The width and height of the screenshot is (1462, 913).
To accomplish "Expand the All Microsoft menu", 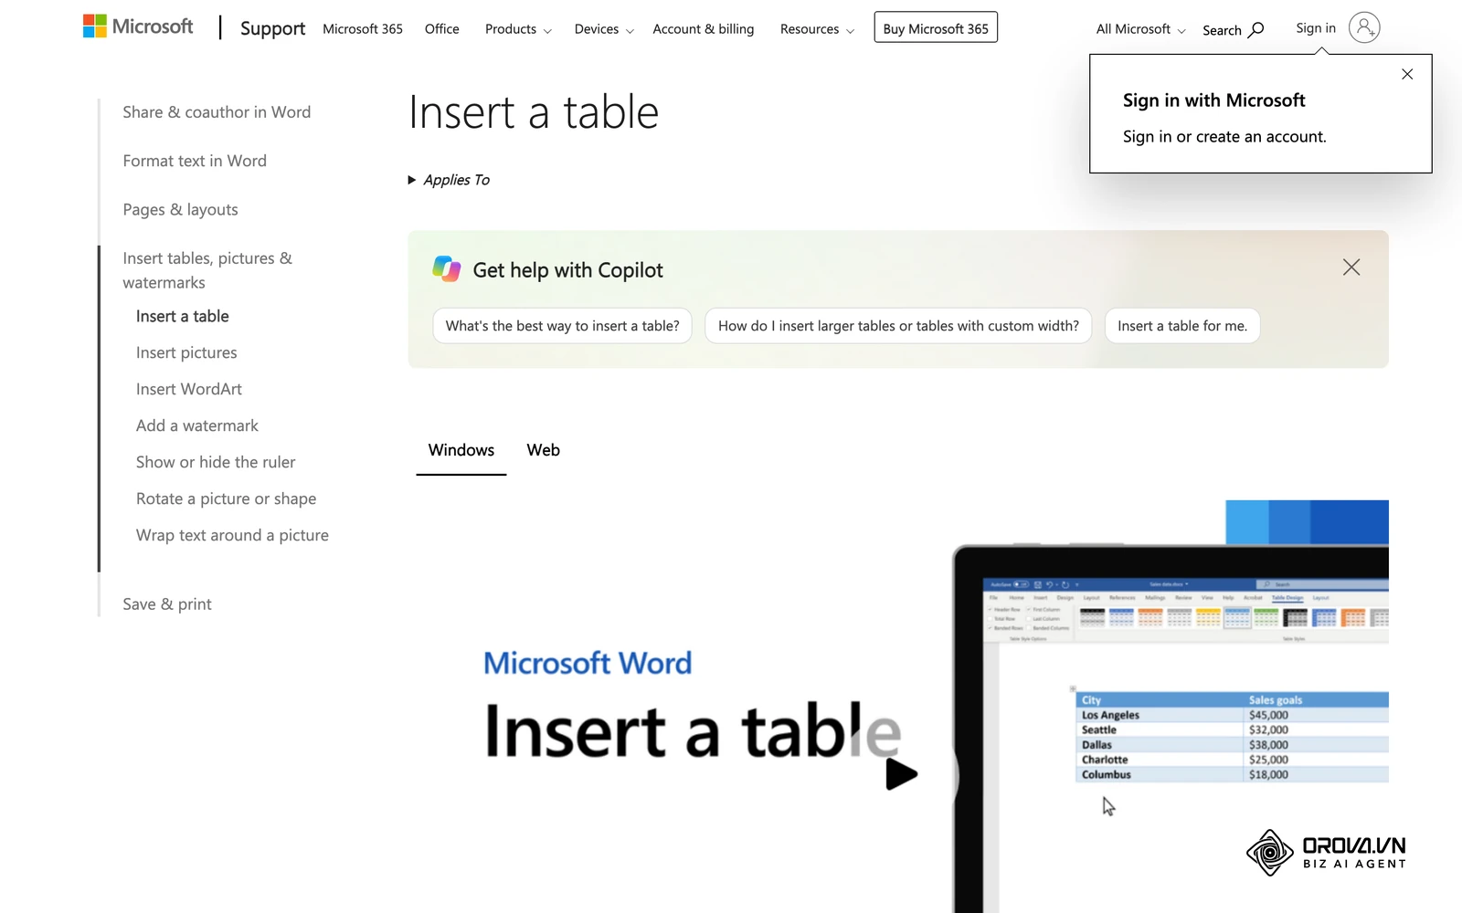I will [1140, 29].
